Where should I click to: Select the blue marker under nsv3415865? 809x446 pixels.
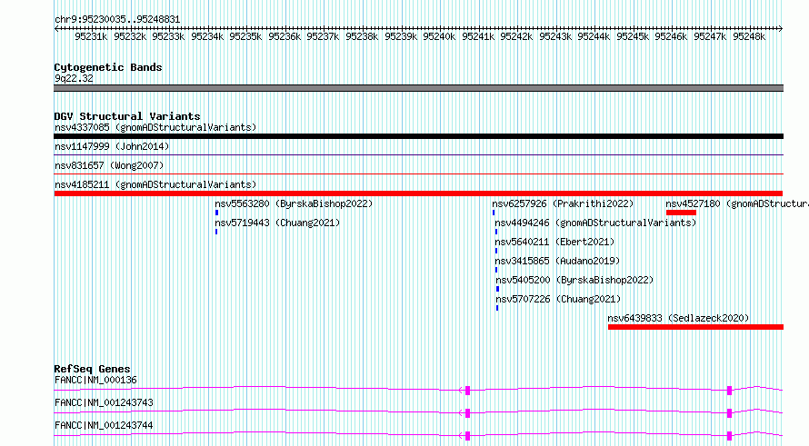pos(496,270)
